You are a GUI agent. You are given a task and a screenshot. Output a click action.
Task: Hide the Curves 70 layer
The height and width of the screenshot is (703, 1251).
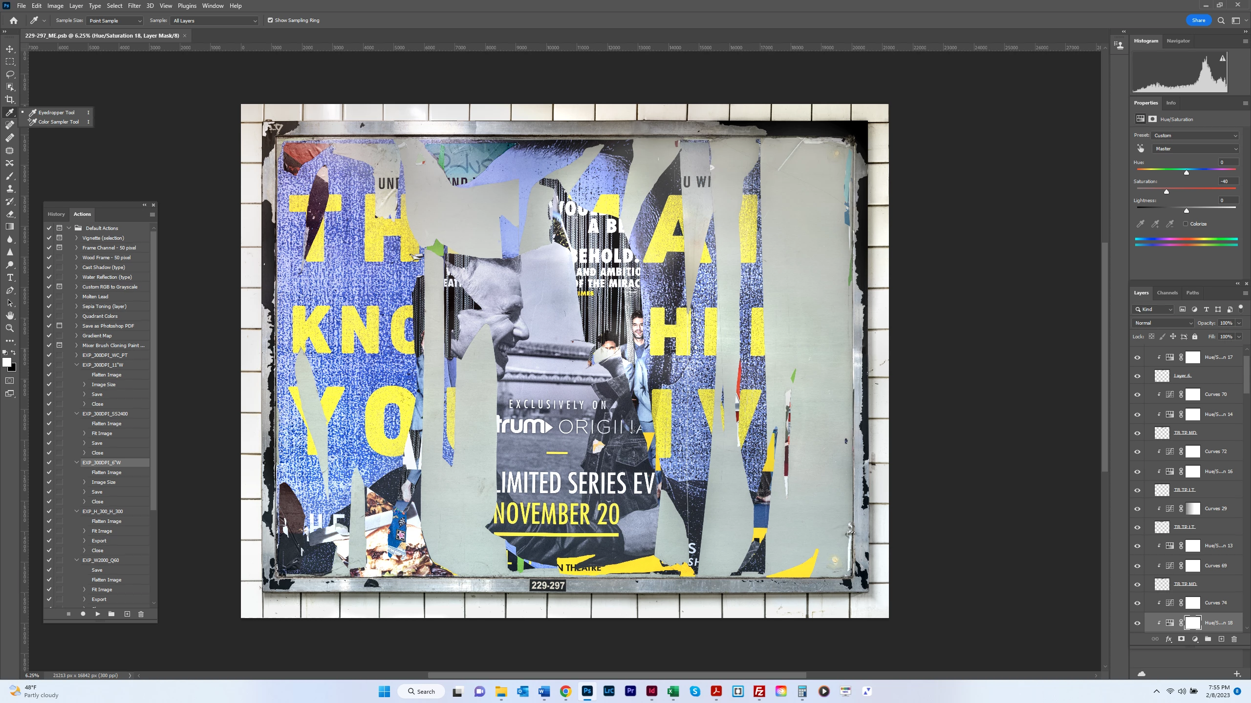click(1137, 394)
